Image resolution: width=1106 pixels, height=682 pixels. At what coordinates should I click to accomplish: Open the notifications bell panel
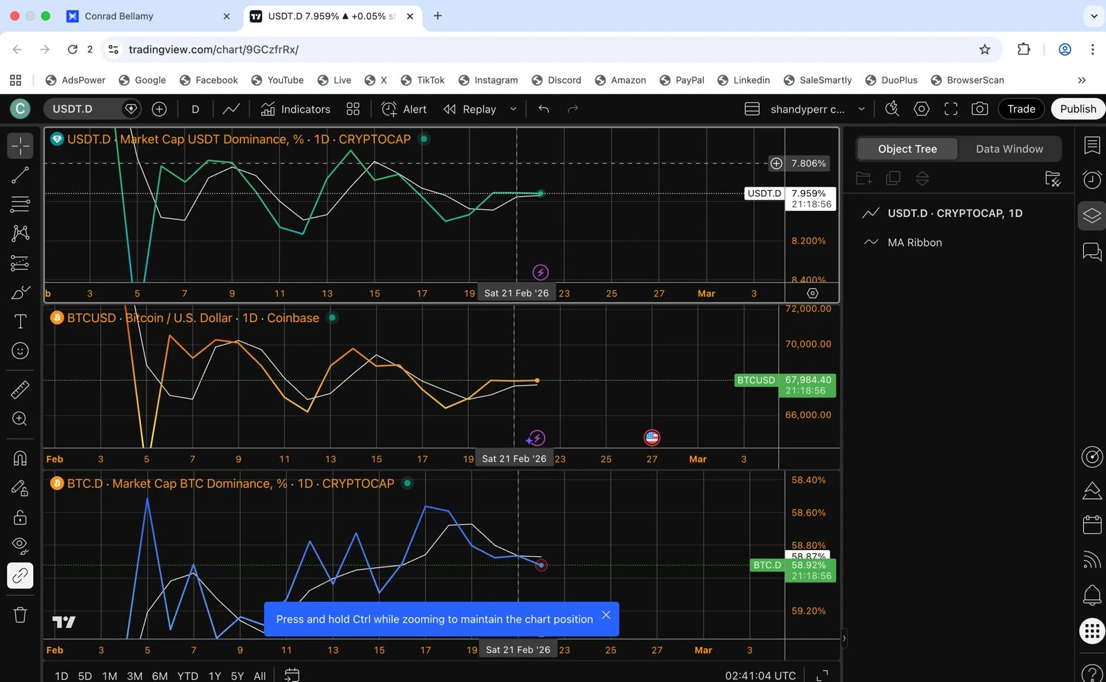click(x=1092, y=594)
